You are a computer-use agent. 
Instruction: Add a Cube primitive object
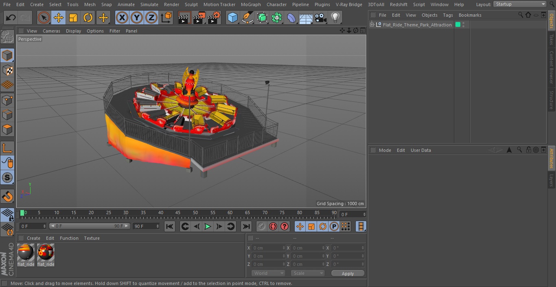tap(232, 18)
